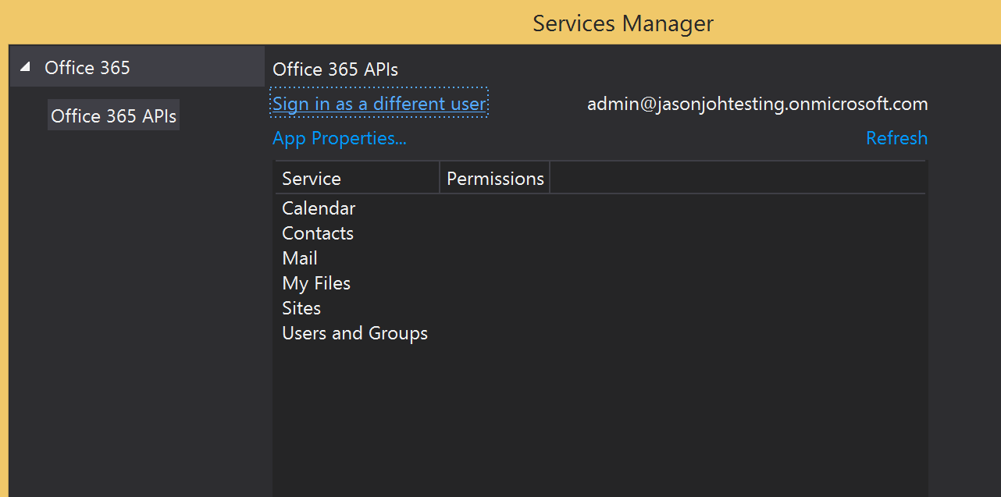
Task: Select the Office 365 root node
Action: tap(87, 68)
